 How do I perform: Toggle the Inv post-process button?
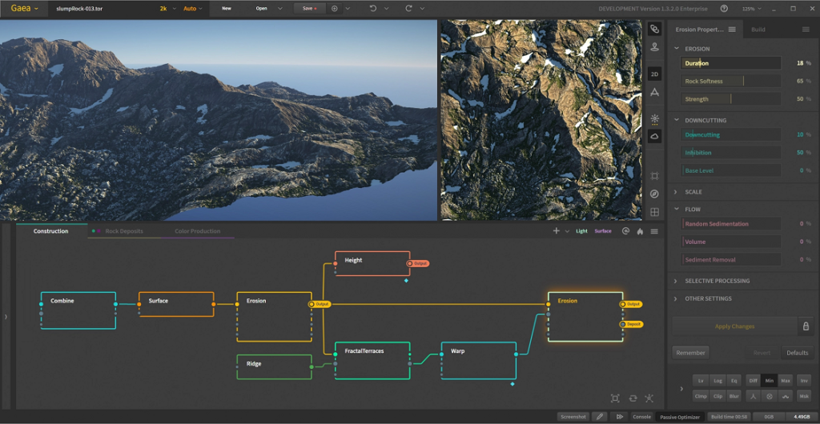pos(804,380)
